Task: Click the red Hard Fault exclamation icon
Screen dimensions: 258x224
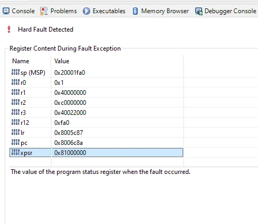Action: pos(9,29)
